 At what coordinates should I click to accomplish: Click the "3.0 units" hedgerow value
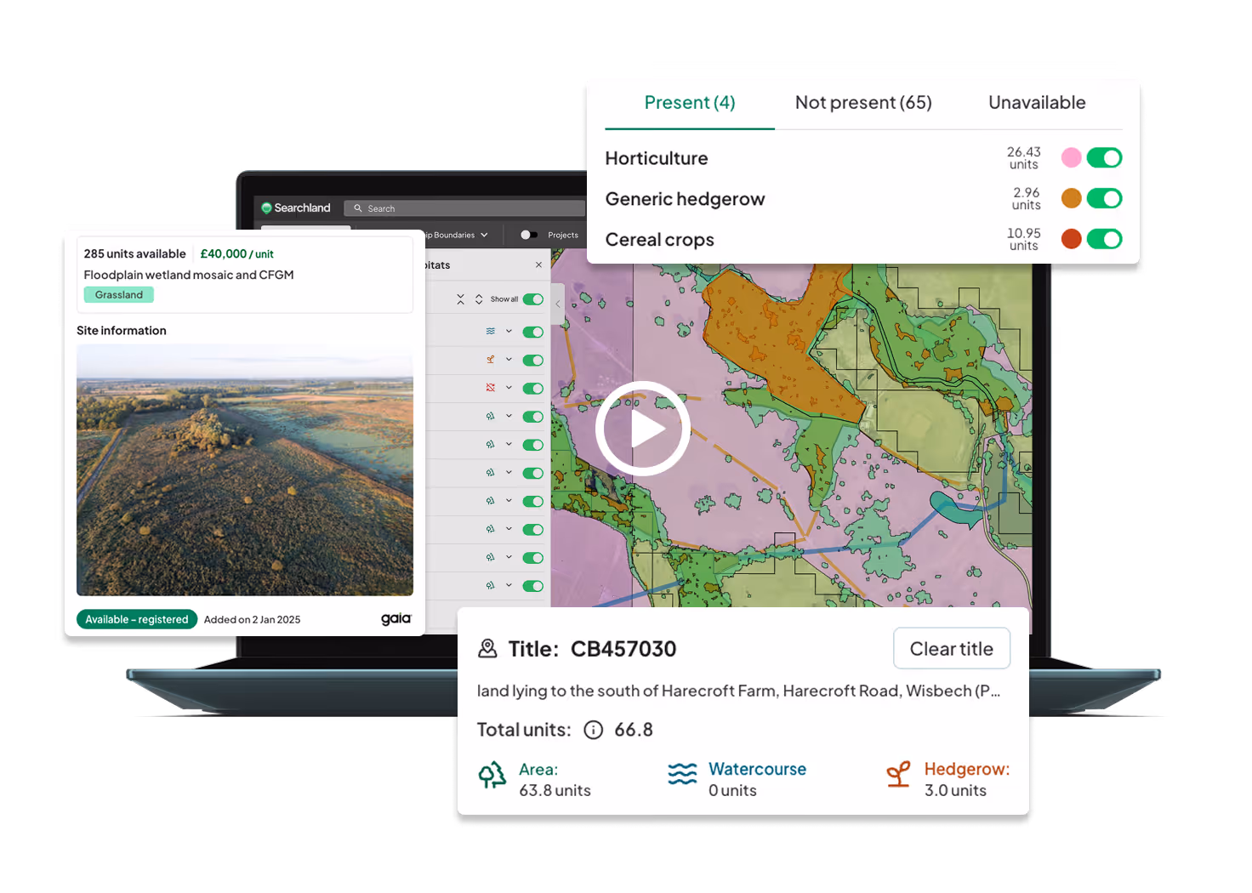[955, 790]
